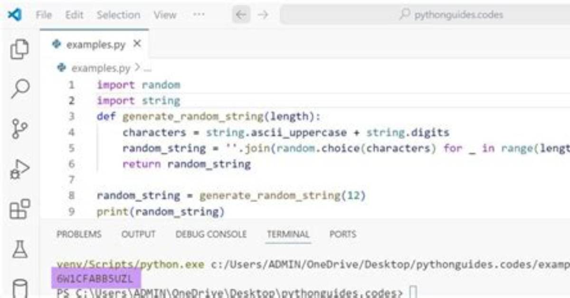Switch to the OUTPUT panel tab

point(138,234)
